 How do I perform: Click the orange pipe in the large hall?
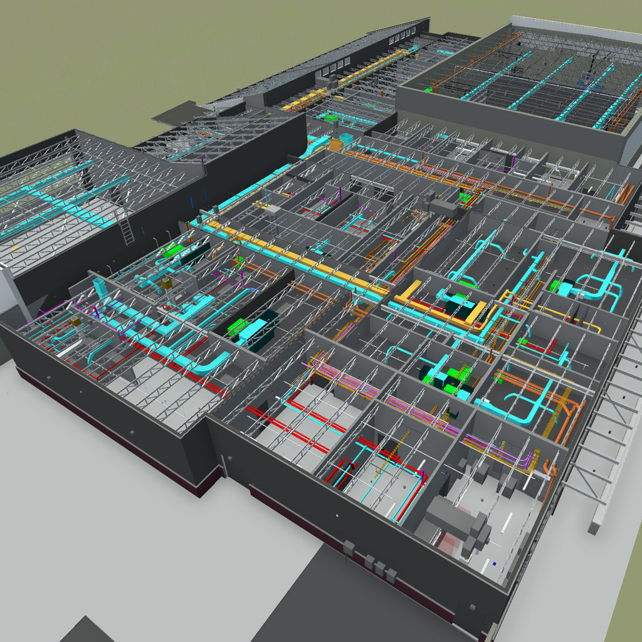tap(475, 62)
